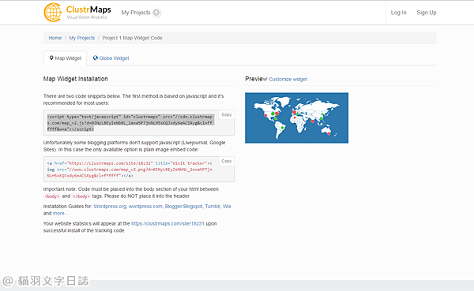
Task: Copy the javascript snippet code
Action: [x=227, y=114]
